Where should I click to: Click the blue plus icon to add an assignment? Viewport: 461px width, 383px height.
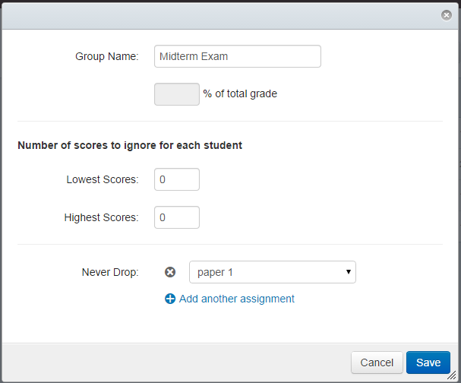tap(170, 299)
